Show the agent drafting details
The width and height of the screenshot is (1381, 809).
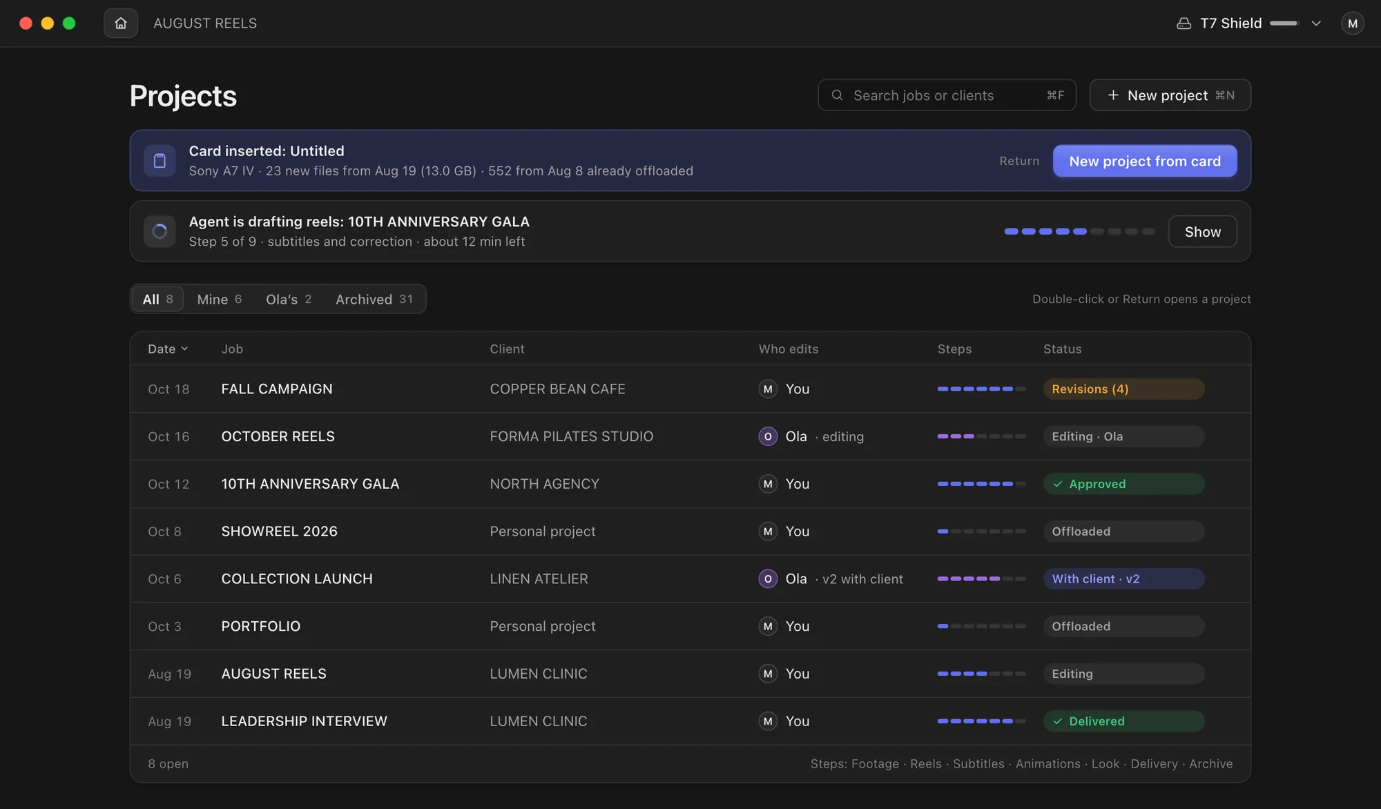(x=1202, y=232)
